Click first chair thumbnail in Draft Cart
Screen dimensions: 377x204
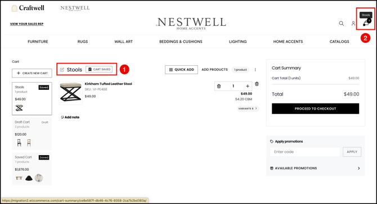click(x=19, y=143)
